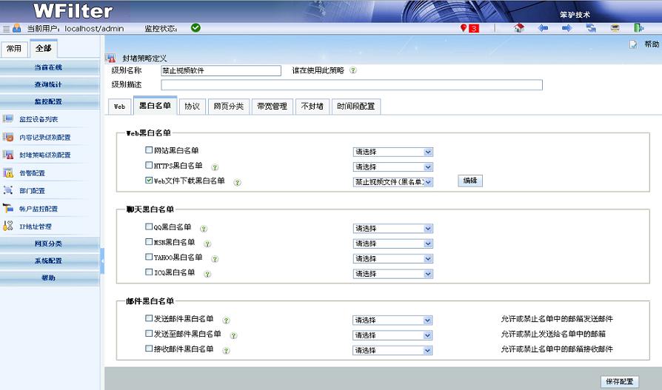Viewport: 662px width, 390px height.
Task: Click the home icon in top toolbar
Action: (x=519, y=28)
